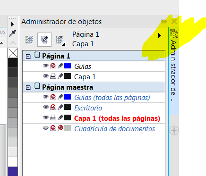Click Show Object Properties icon
The width and height of the screenshot is (206, 176).
pos(29,40)
